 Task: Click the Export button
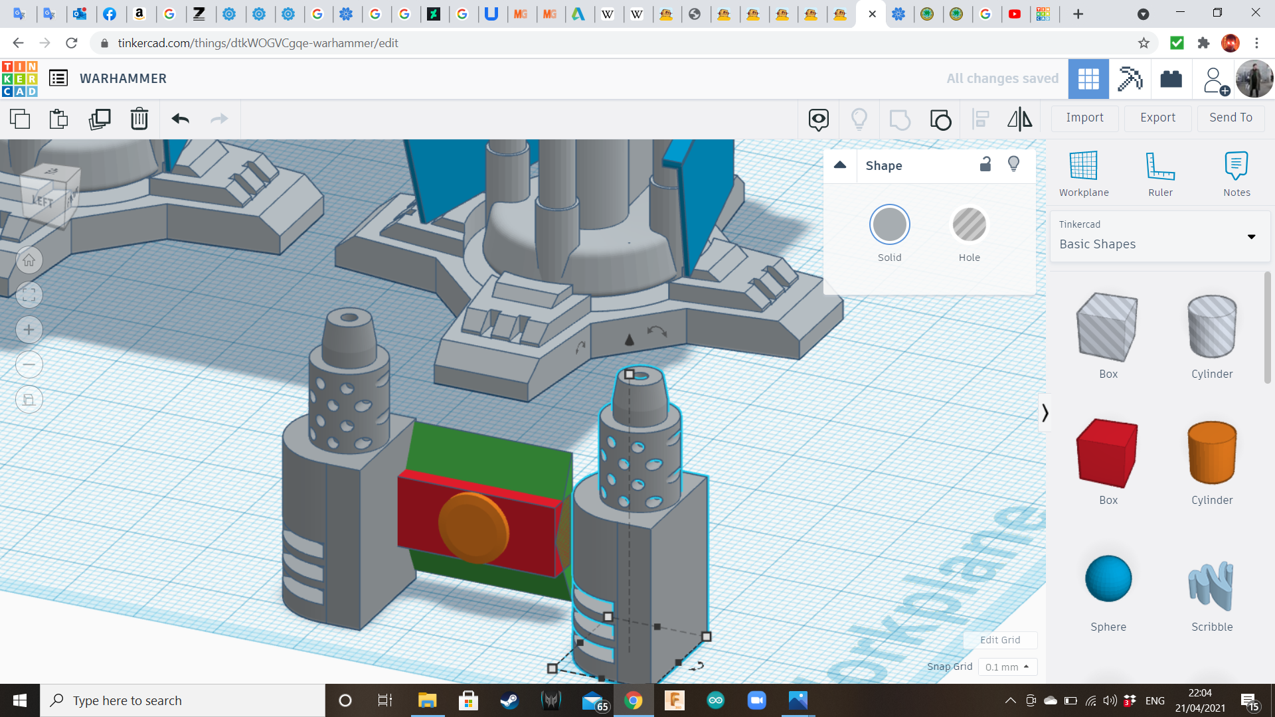pos(1157,118)
